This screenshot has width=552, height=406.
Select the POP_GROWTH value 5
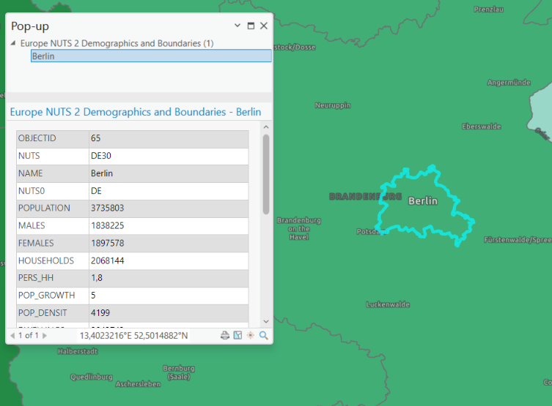(93, 296)
